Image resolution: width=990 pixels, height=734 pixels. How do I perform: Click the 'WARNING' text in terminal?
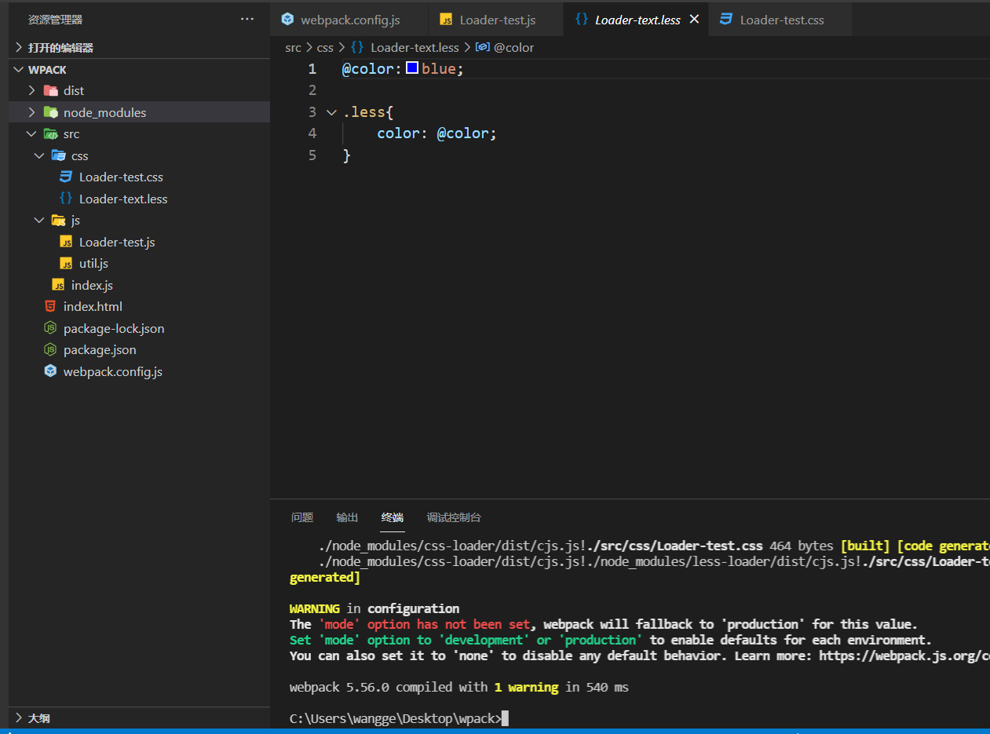(314, 608)
